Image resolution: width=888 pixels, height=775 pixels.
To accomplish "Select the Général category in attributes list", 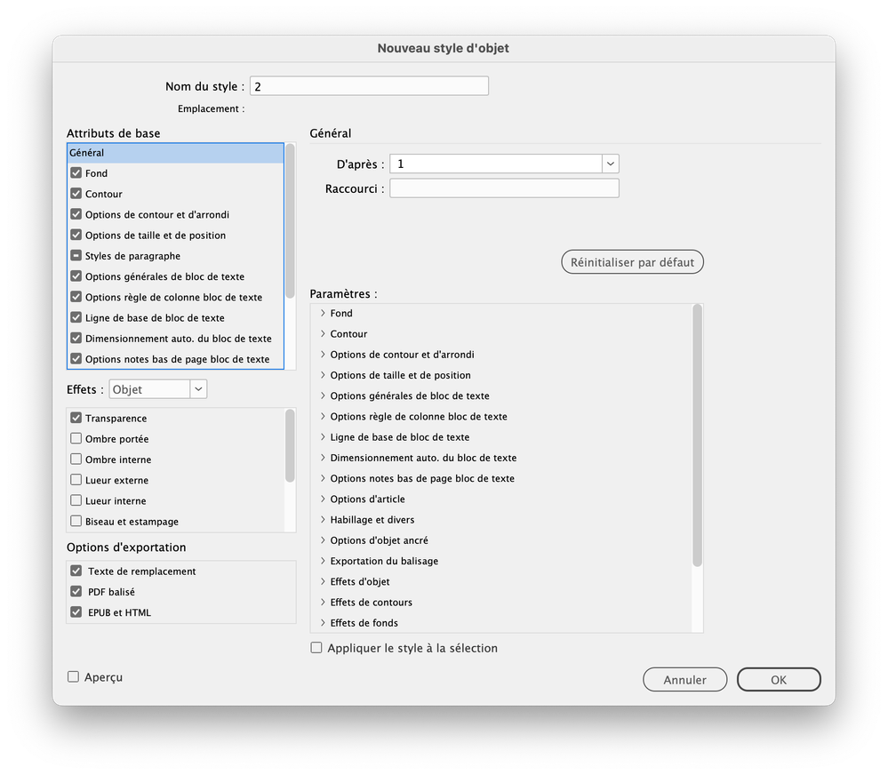I will 176,153.
